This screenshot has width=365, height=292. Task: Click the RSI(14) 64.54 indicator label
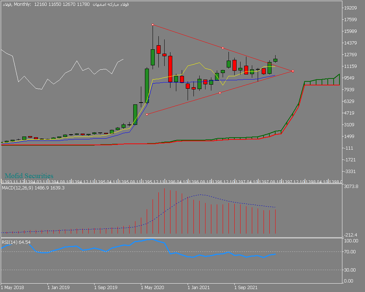tap(16, 242)
